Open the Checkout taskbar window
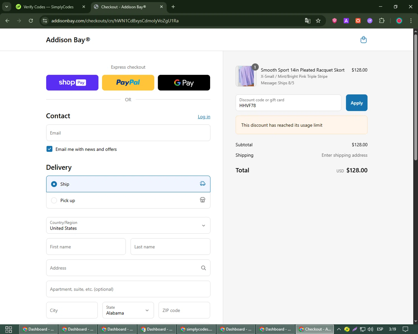 pos(315,329)
